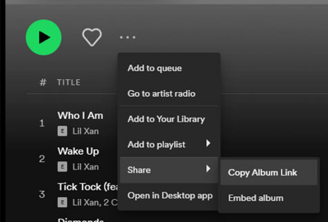Open the Add to playlist submenu
The image size is (328, 222).
[156, 144]
